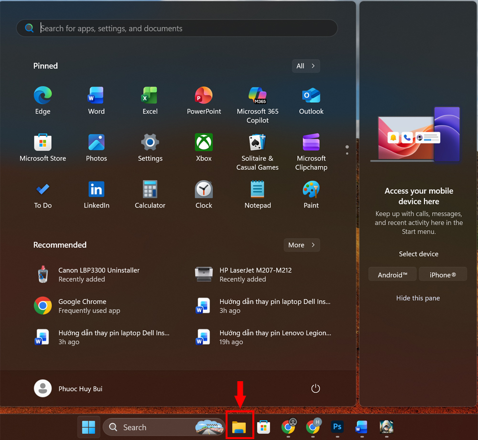Hide the mobile device pane
Screen dimensions: 478x440
coord(418,298)
